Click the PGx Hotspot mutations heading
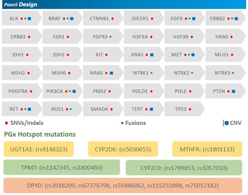The width and height of the screenshot is (248, 195). 40,134
